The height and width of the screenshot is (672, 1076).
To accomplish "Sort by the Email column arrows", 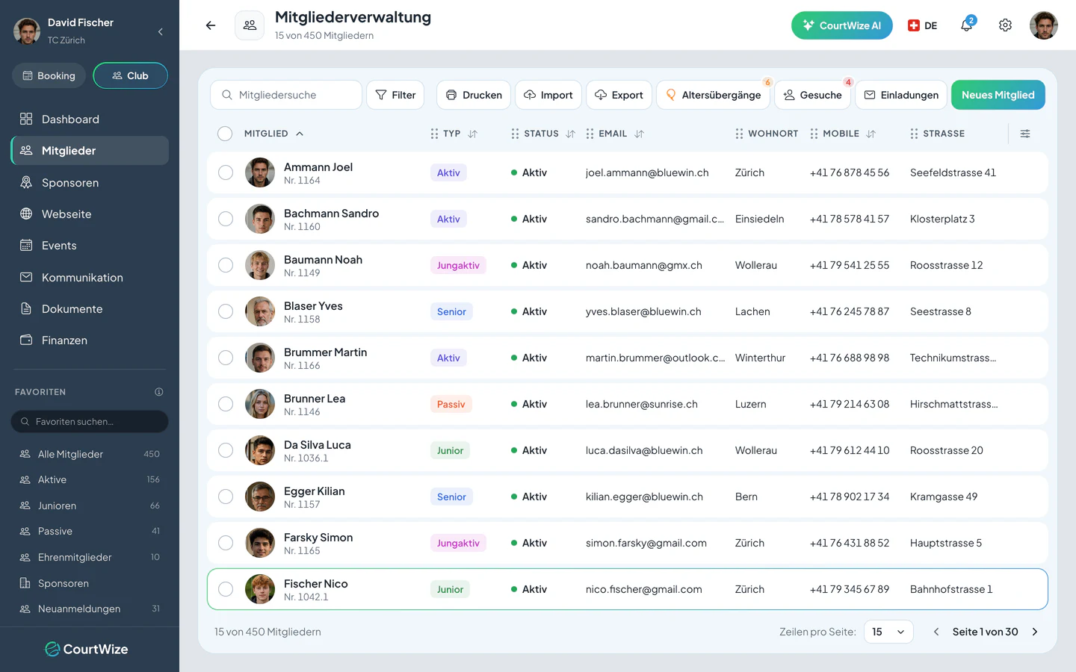I will (x=639, y=134).
